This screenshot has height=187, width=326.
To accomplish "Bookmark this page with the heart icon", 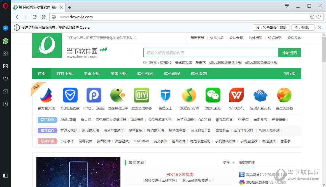I will click(x=318, y=17).
